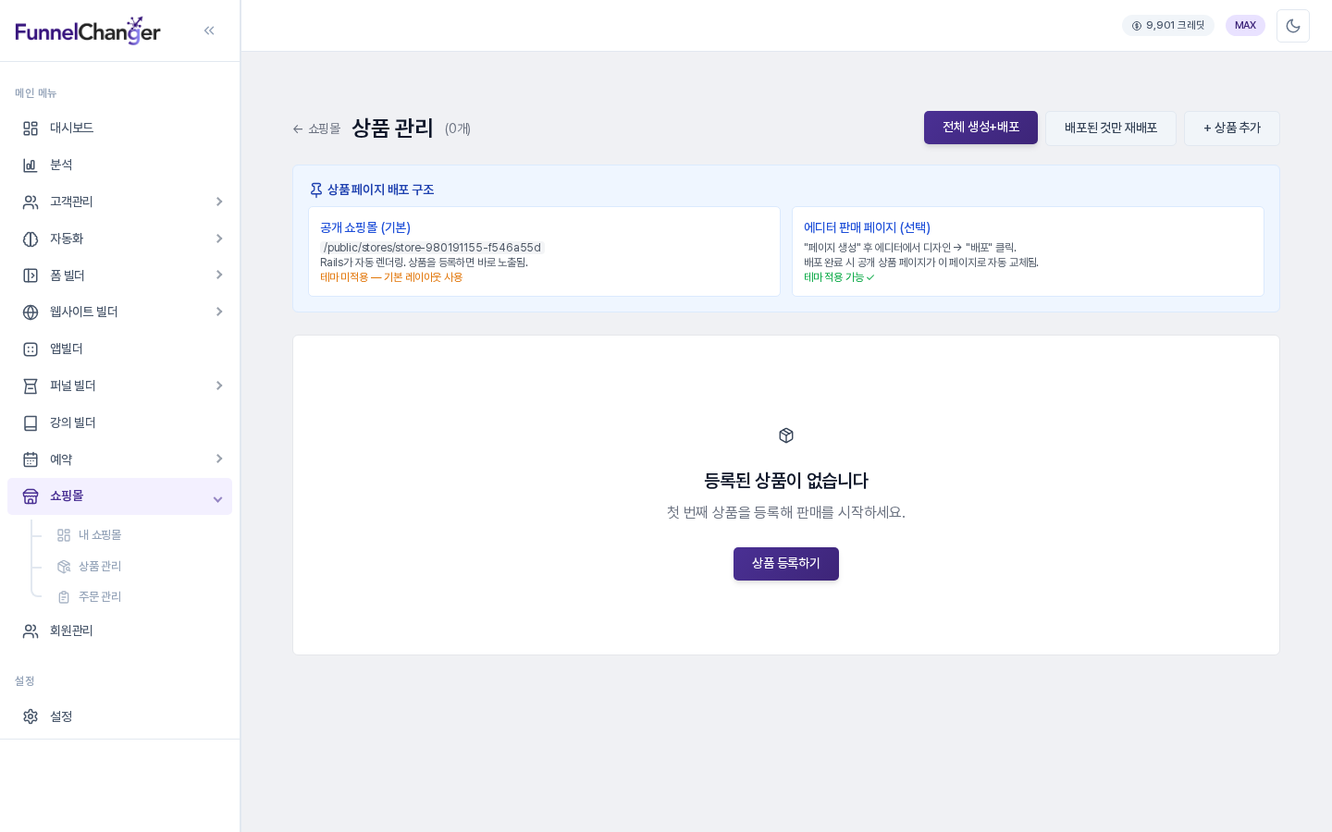This screenshot has height=832, width=1332.
Task: Expand the 웹사이트 빌더 submenu chevron
Action: pos(219,312)
